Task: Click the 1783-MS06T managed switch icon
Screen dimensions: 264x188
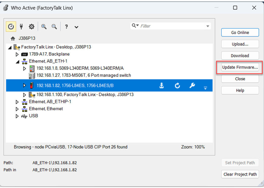Action: pos(32,76)
